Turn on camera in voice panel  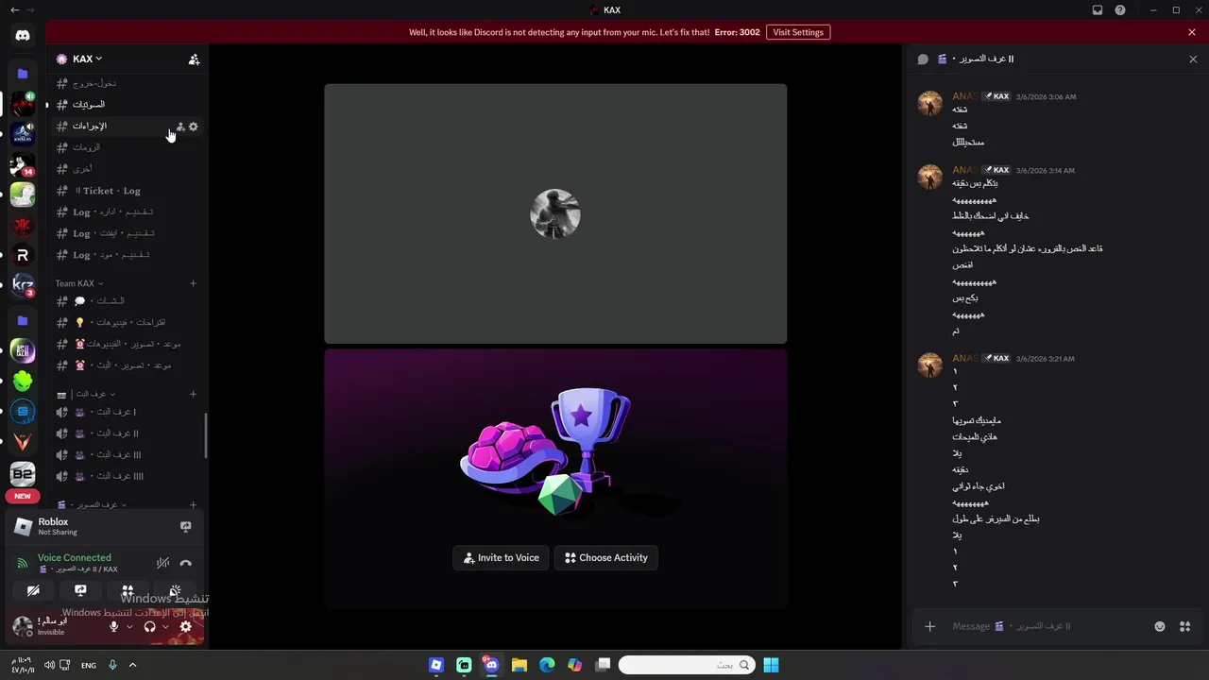(33, 590)
